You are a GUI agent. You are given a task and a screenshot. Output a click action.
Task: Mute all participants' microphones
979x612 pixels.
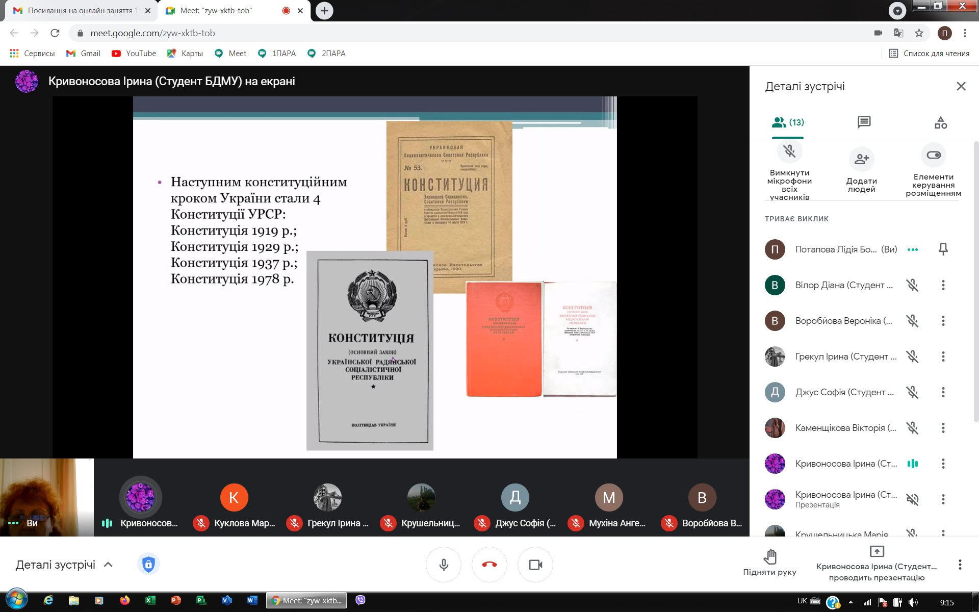coord(789,151)
